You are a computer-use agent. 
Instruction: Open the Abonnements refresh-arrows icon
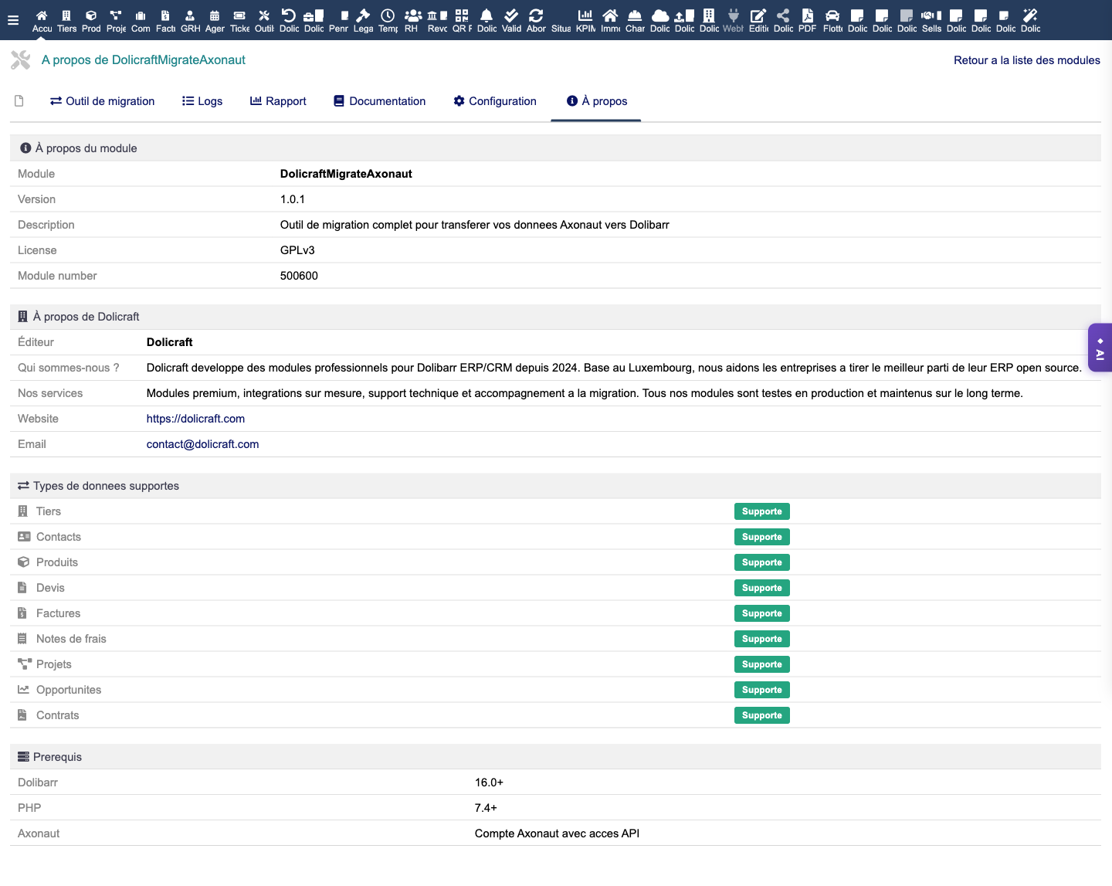click(x=536, y=15)
